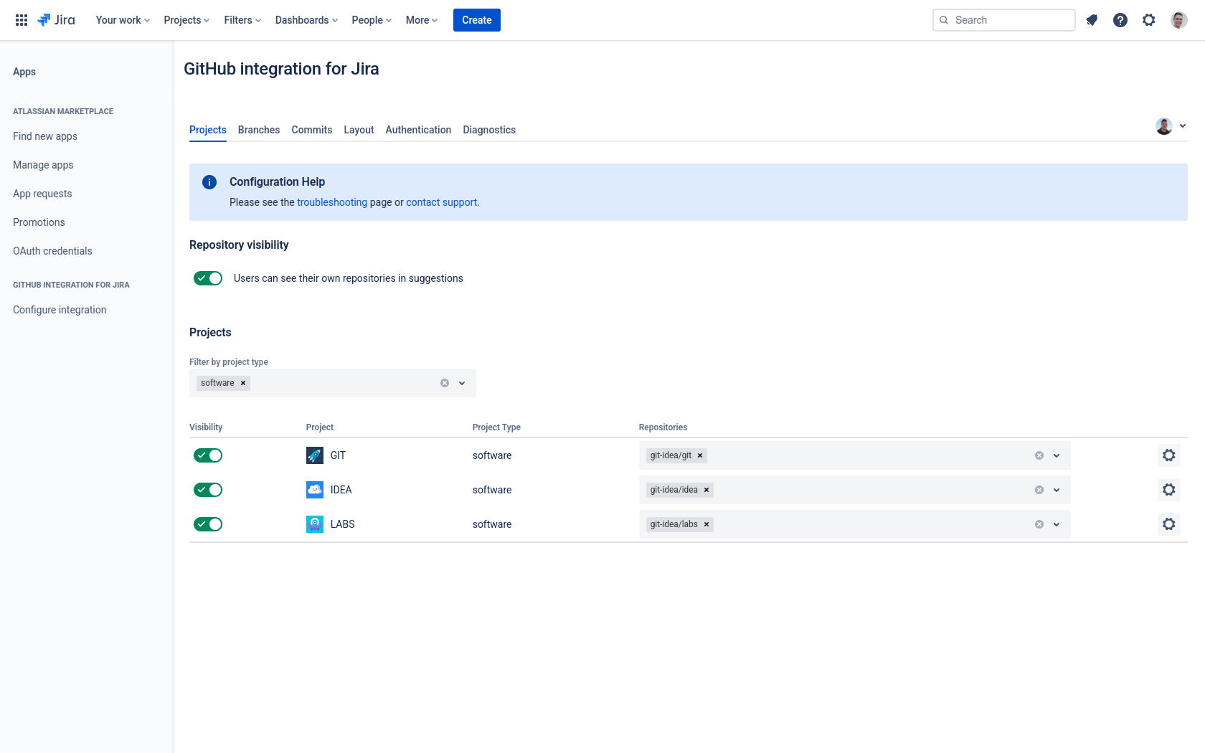The height and width of the screenshot is (753, 1205).
Task: Select the Projects tab
Action: (x=208, y=130)
